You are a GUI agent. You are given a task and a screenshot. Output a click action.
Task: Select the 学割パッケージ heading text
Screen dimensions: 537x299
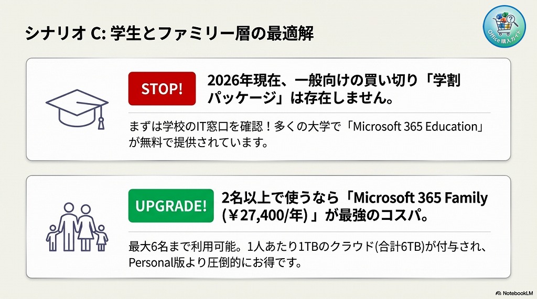tap(335, 90)
